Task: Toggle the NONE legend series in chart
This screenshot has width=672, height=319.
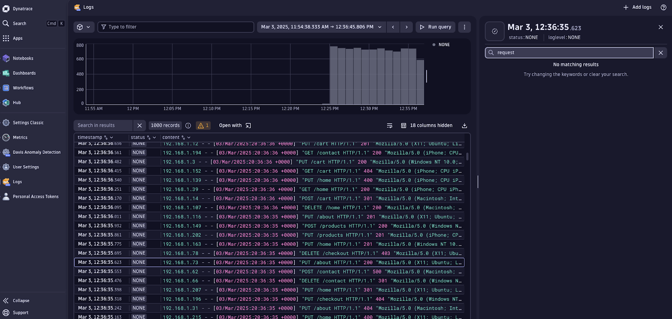Action: (x=441, y=45)
